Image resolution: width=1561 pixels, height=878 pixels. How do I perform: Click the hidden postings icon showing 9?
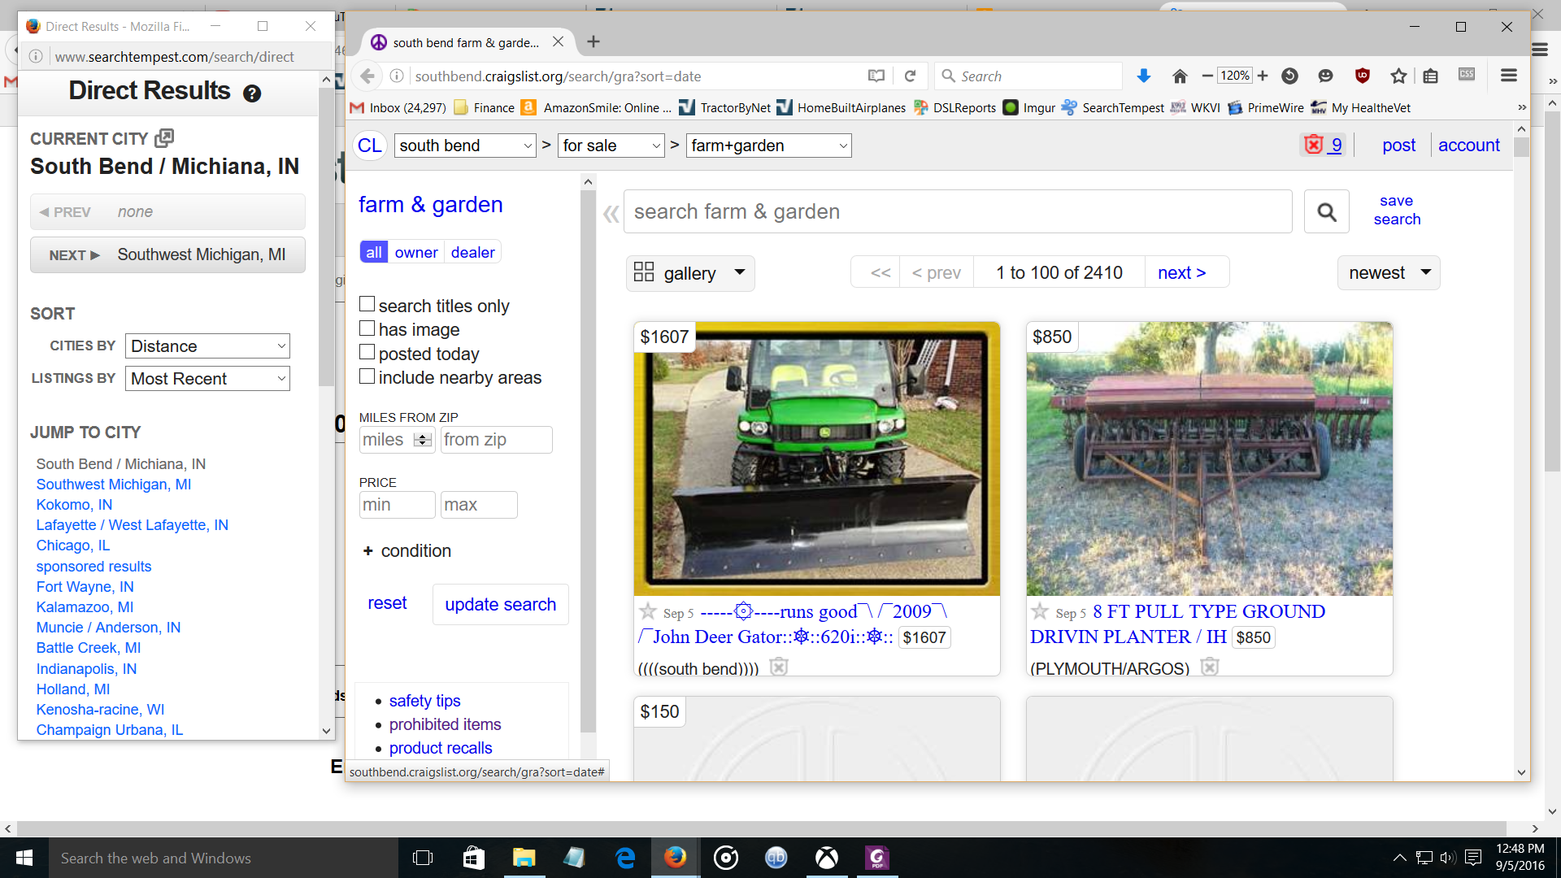pyautogui.click(x=1323, y=145)
